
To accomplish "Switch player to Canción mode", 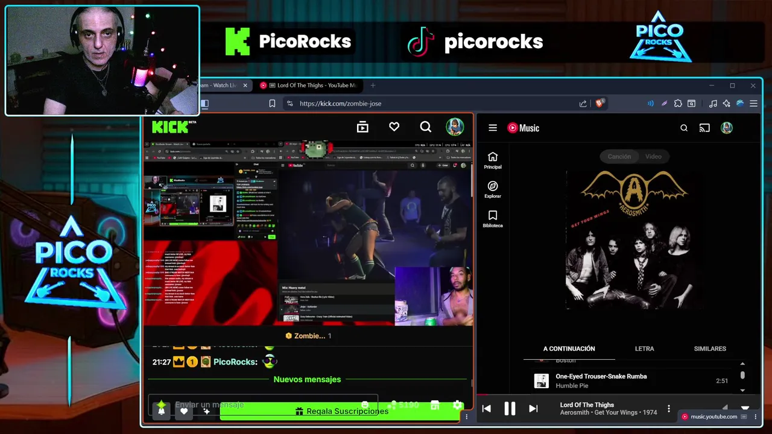I will [x=619, y=157].
